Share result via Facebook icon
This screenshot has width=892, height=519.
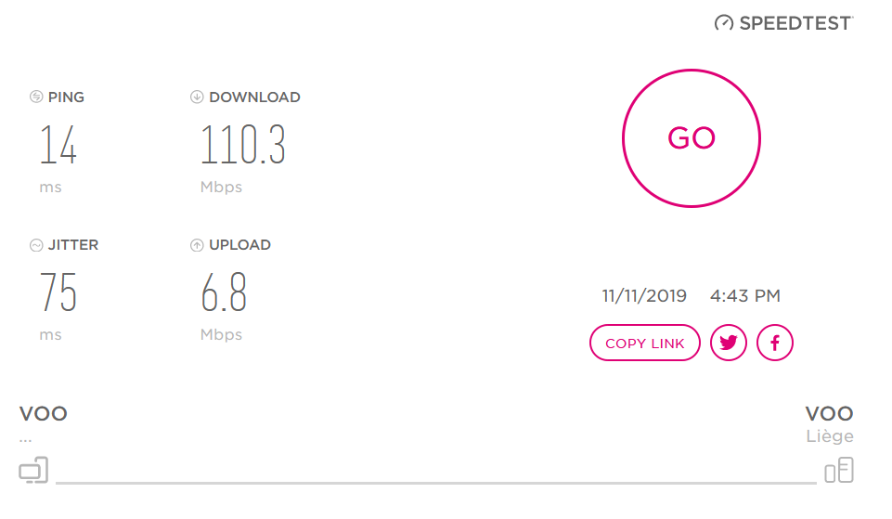775,343
